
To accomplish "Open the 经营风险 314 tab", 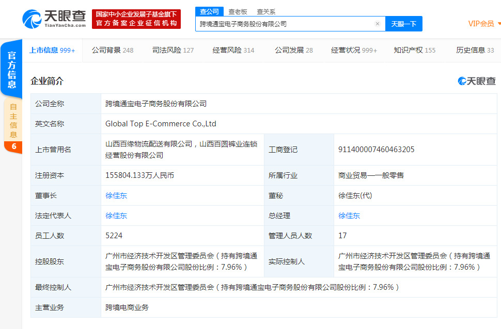I will click(x=233, y=50).
